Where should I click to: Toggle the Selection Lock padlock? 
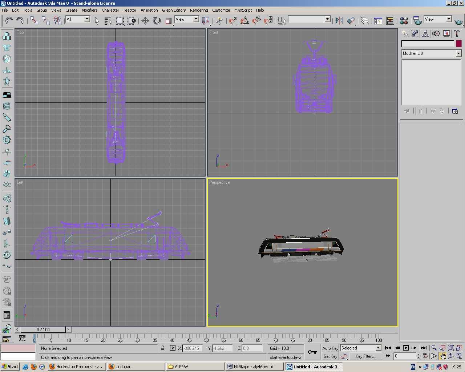(x=163, y=348)
